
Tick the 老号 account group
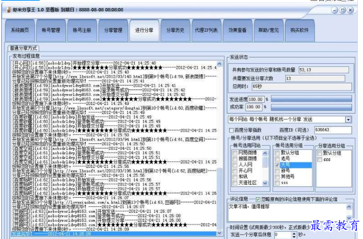tap(277, 159)
